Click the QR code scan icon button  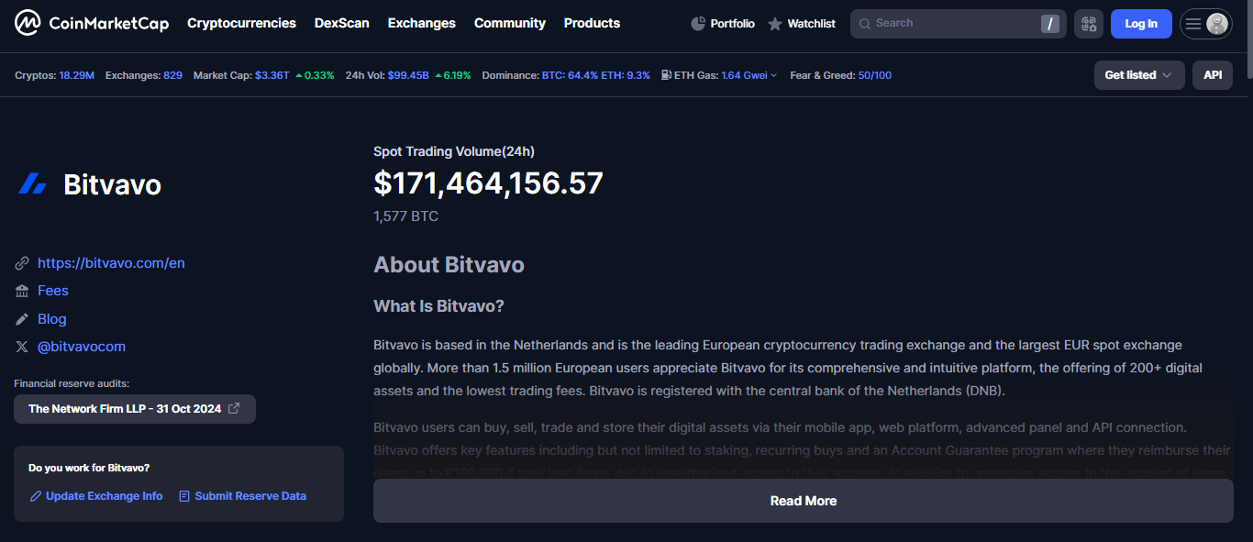(x=1089, y=24)
